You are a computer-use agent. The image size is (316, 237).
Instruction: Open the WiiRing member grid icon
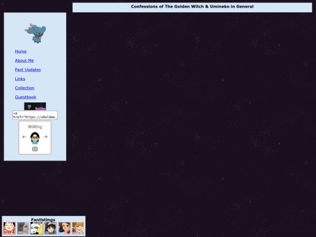pos(35,149)
